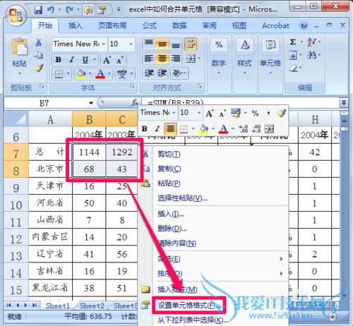Select row 10 header
This screenshot has width=353, height=326.
(x=16, y=203)
